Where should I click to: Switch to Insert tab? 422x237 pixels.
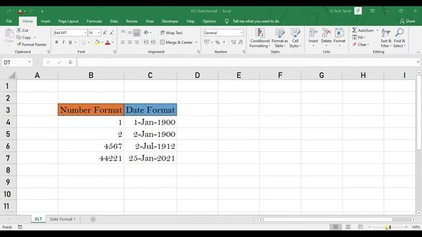pos(45,21)
